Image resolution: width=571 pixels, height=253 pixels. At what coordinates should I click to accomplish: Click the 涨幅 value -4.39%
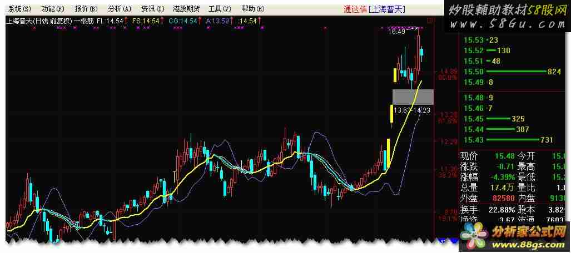(502, 178)
